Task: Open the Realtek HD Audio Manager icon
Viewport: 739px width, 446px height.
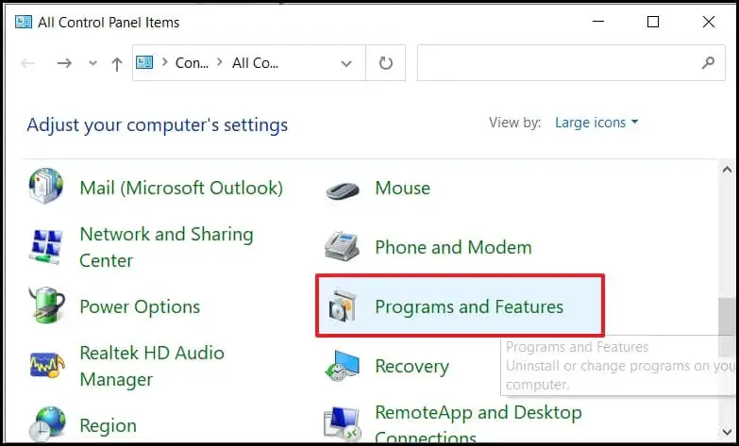Action: click(46, 365)
